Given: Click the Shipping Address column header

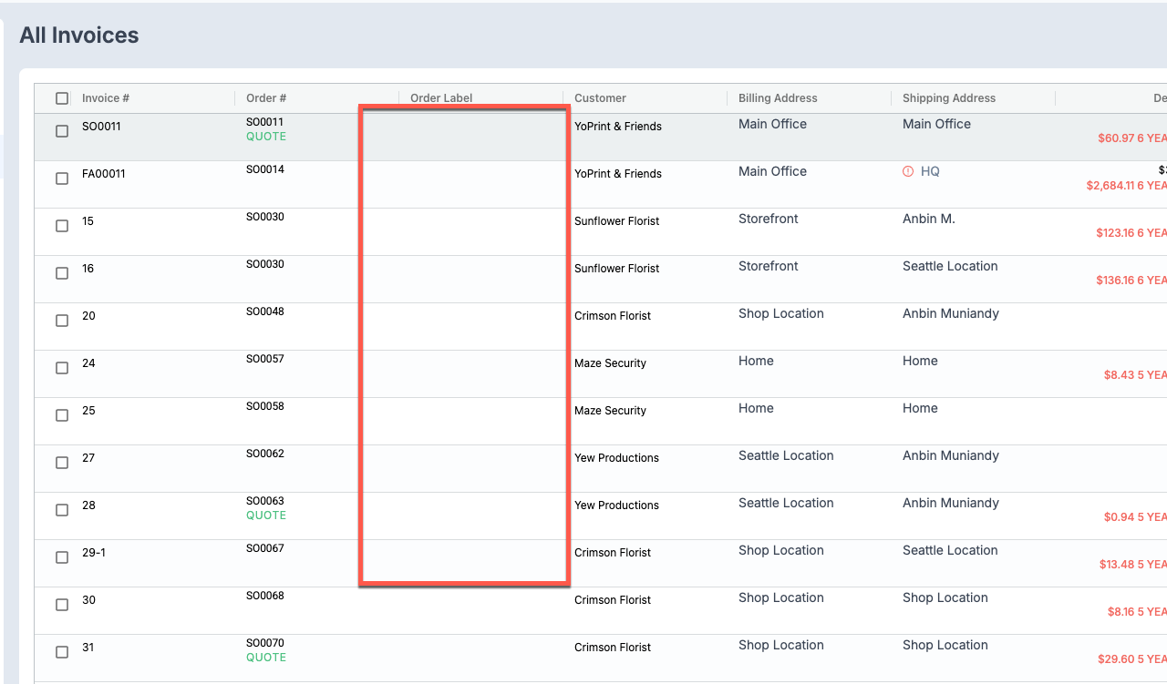Looking at the screenshot, I should coord(948,98).
